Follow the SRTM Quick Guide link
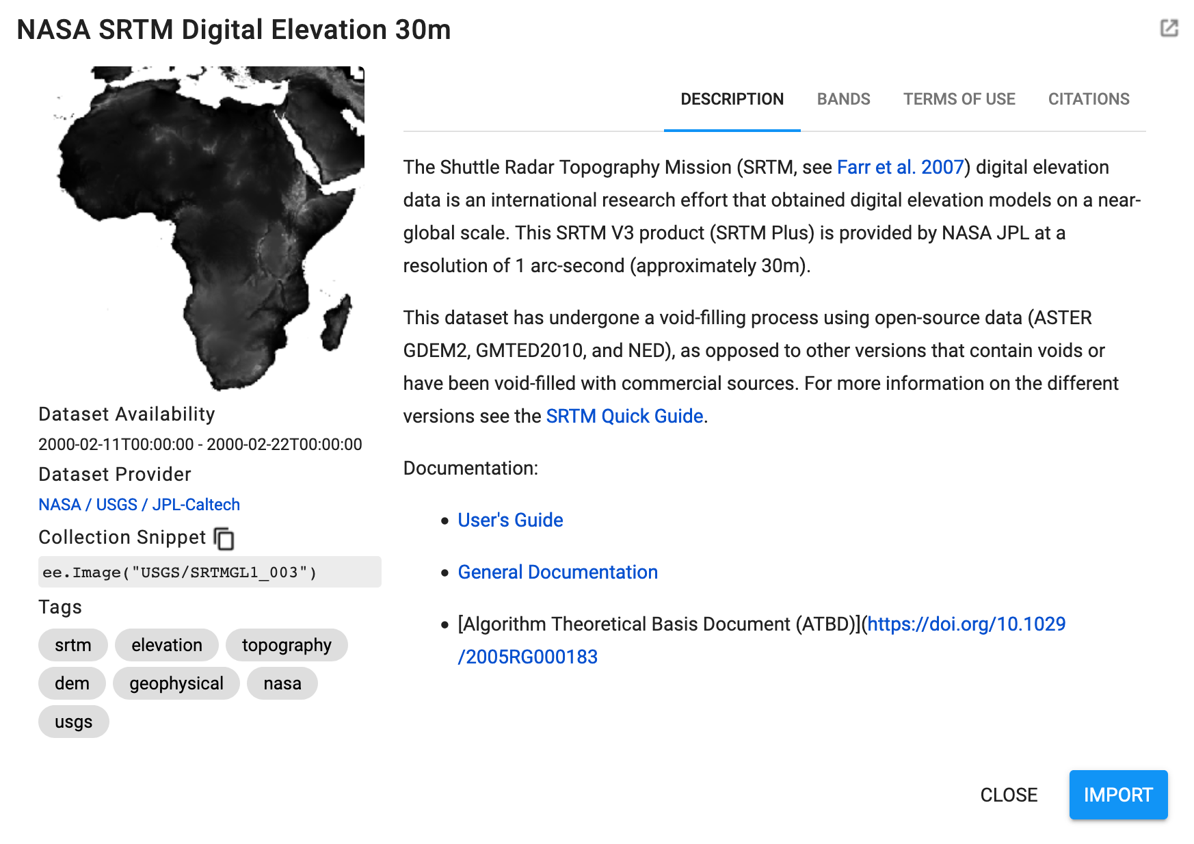The height and width of the screenshot is (844, 1194). point(624,417)
